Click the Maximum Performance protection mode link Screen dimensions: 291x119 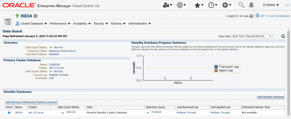point(62,51)
